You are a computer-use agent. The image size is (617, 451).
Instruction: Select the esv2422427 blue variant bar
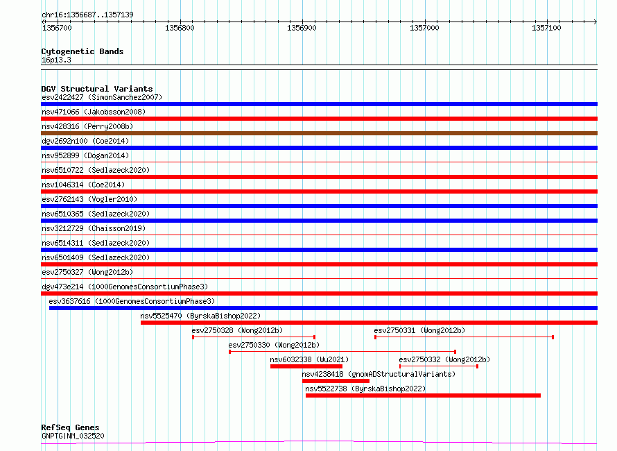[319, 104]
